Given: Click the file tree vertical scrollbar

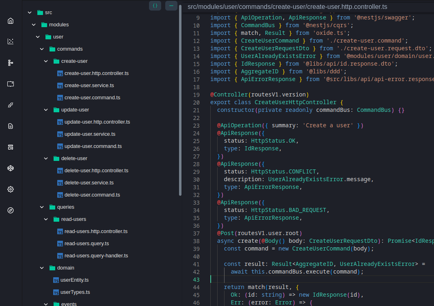Looking at the screenshot, I should [x=180, y=101].
